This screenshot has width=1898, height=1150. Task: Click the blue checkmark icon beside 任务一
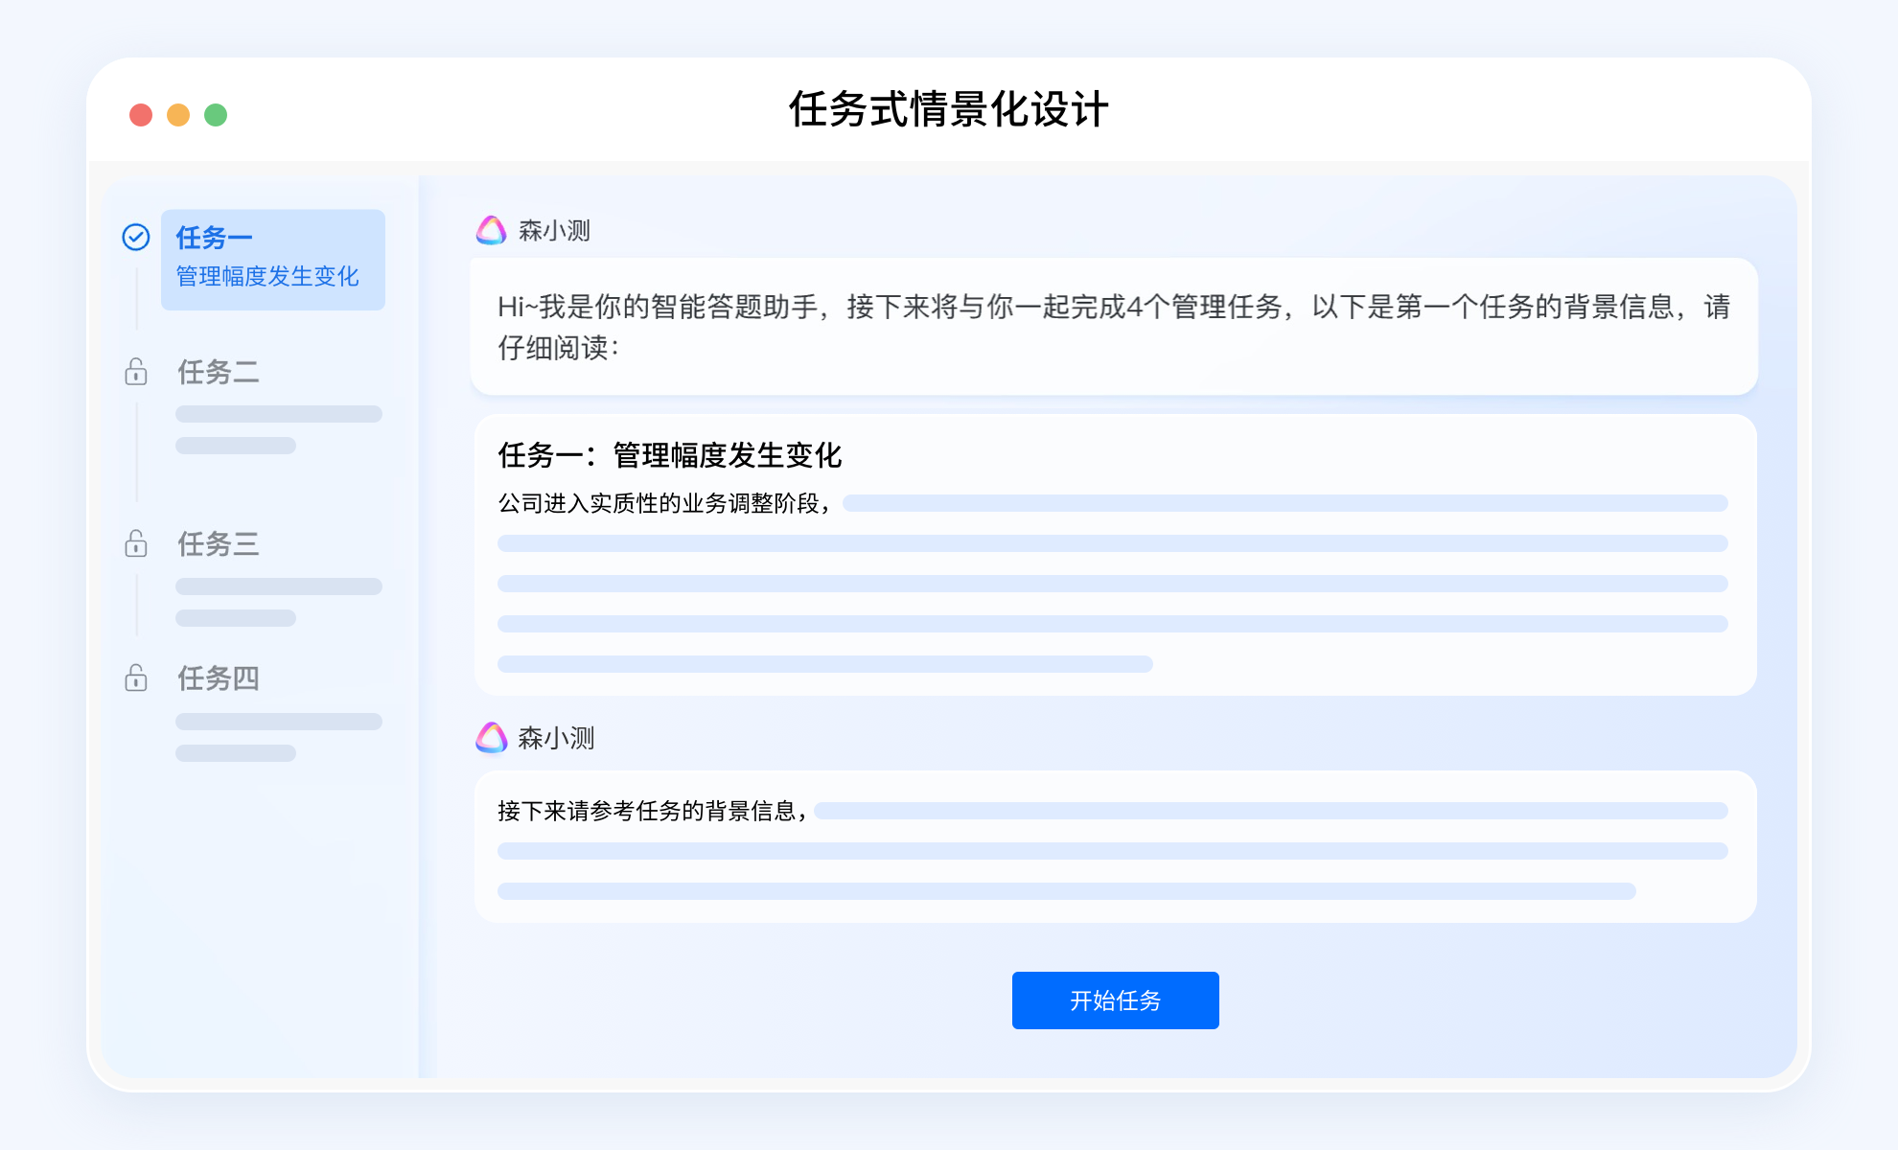[136, 237]
